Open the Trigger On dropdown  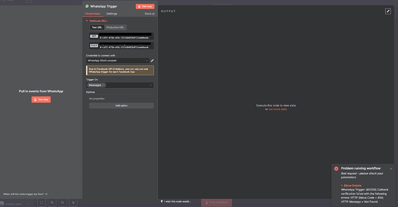[120, 85]
